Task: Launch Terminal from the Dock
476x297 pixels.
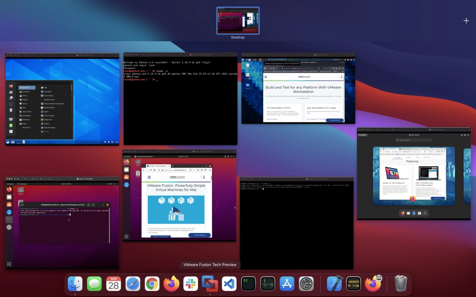Action: (x=249, y=284)
